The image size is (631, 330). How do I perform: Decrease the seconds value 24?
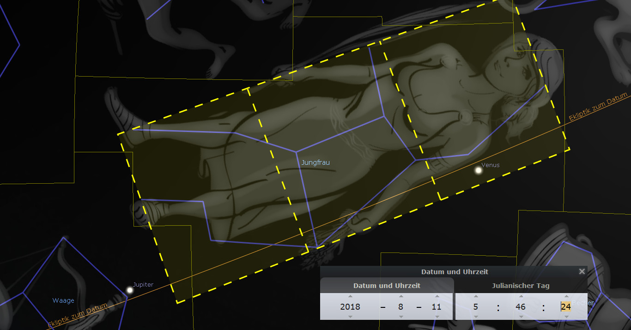[x=566, y=317]
